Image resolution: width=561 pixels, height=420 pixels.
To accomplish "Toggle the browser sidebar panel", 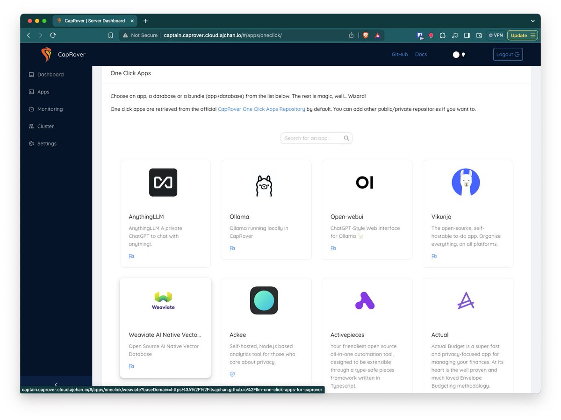I will tap(467, 35).
